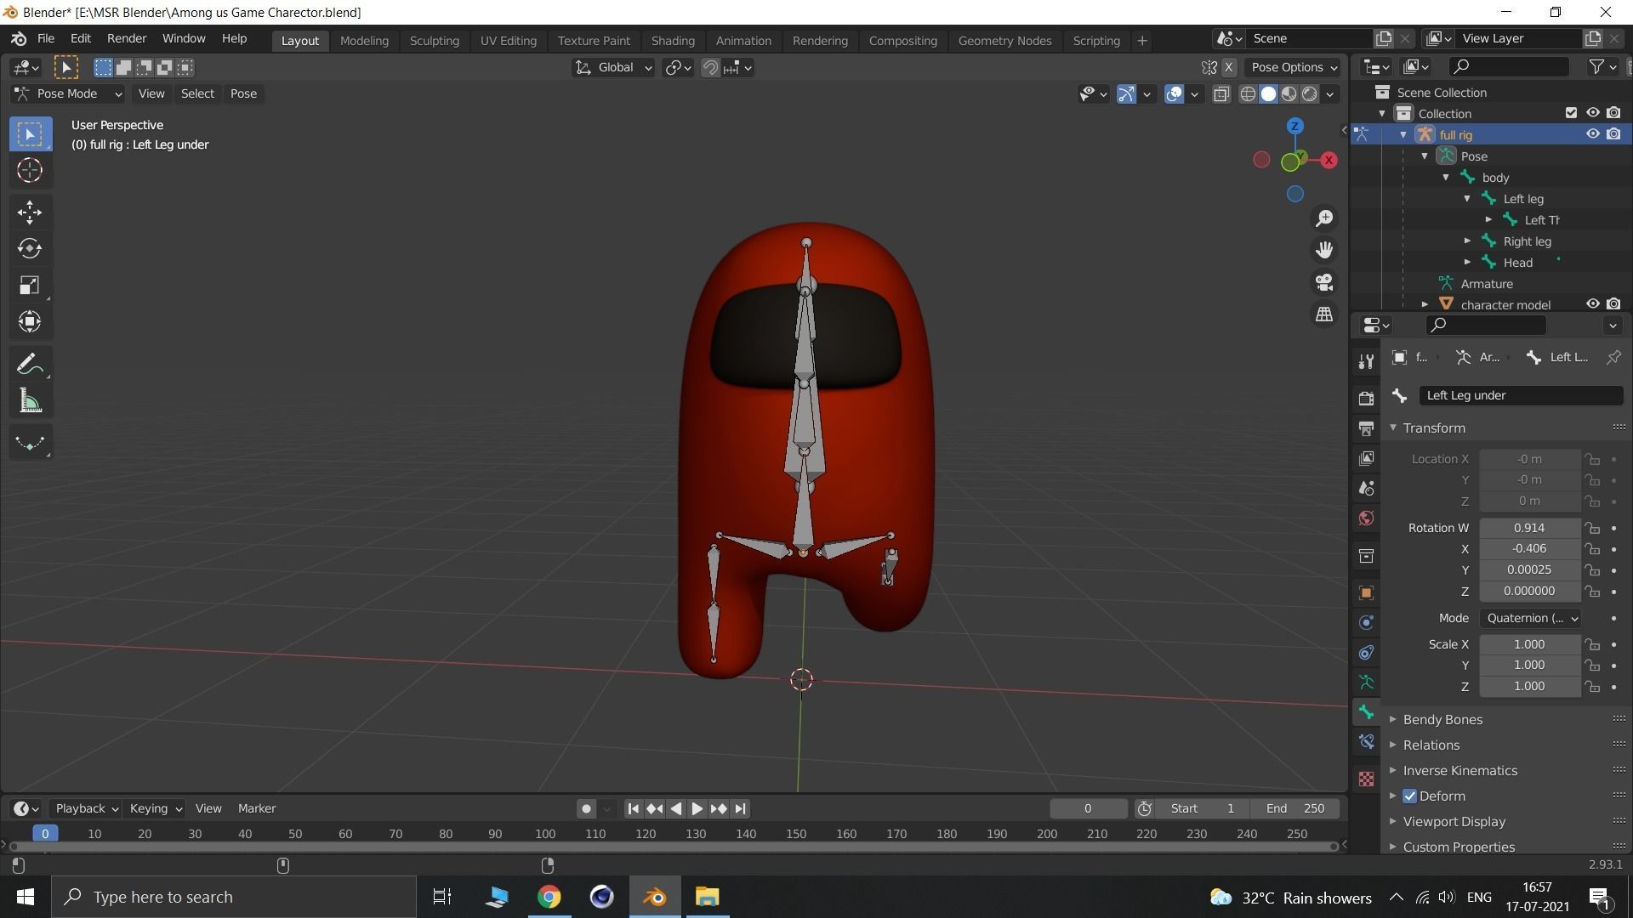Open the Pose Options dropdown
Screen dimensions: 1633x918
pyautogui.click(x=1293, y=67)
